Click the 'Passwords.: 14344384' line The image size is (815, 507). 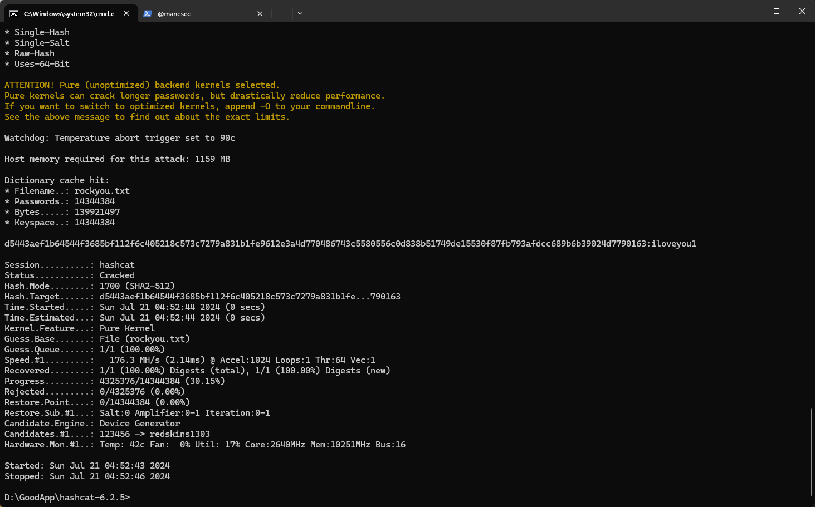coord(60,201)
